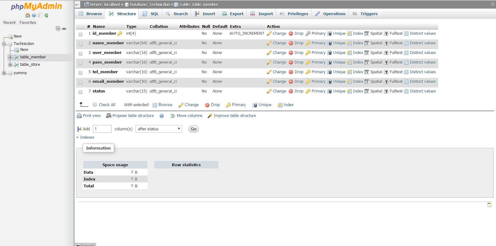
Task: Open the Triggers tab
Action: point(365,14)
